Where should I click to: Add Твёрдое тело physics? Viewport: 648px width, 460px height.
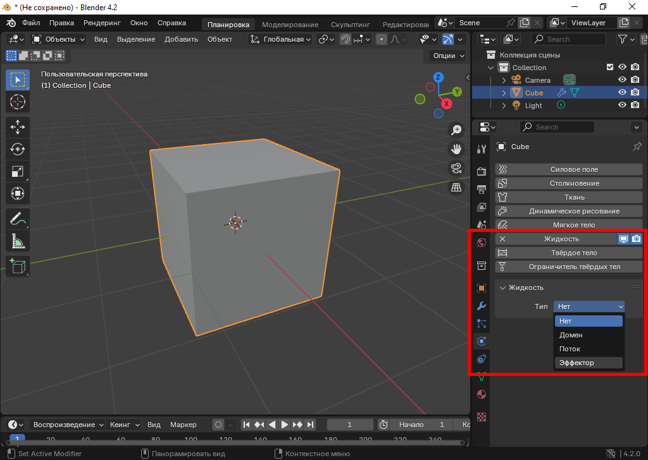coord(574,253)
